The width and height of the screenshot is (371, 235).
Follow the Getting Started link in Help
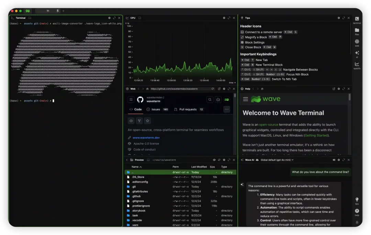(x=316, y=135)
